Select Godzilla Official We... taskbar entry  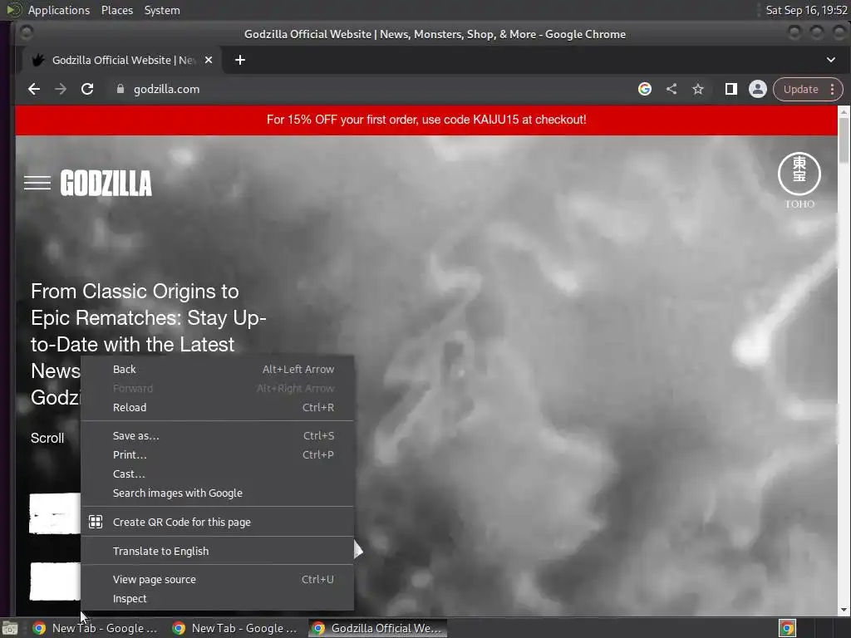pyautogui.click(x=378, y=628)
